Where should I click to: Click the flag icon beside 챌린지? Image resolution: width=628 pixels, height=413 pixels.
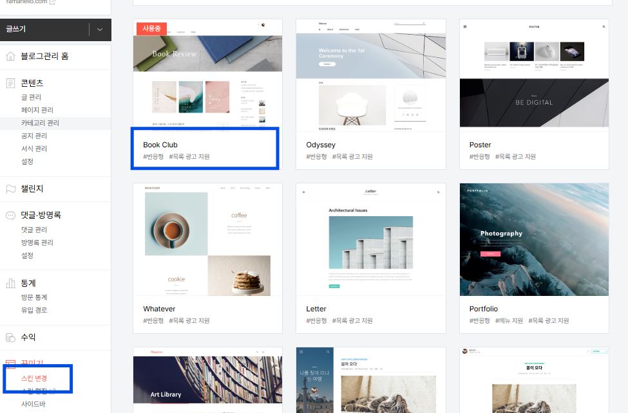click(11, 189)
